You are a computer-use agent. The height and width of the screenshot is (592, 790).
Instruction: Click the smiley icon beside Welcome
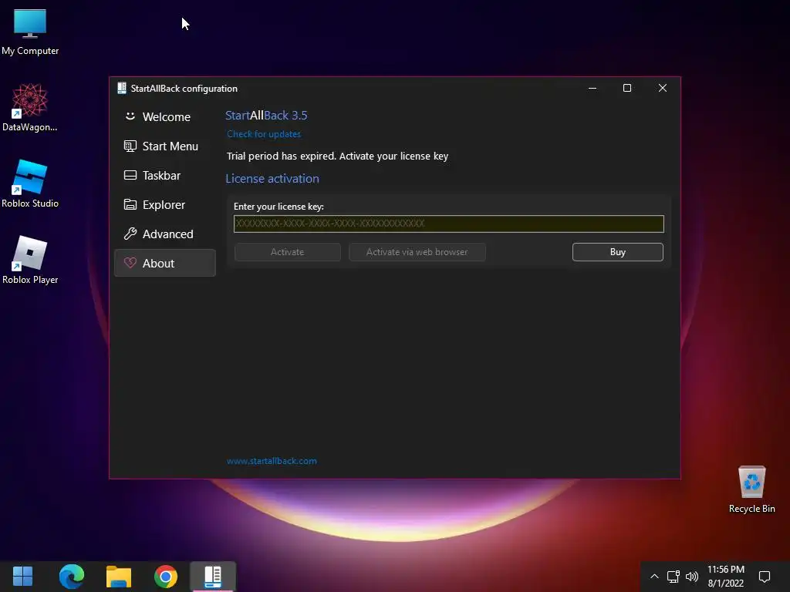130,116
